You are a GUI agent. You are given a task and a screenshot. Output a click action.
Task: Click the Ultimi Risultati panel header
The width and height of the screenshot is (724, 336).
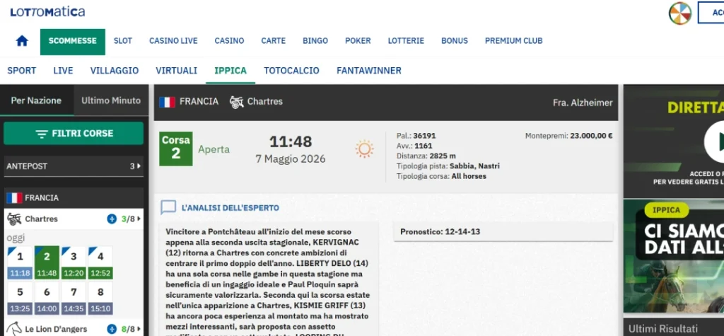click(x=674, y=328)
